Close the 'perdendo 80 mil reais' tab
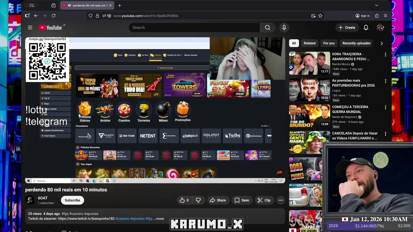 tap(110, 5)
